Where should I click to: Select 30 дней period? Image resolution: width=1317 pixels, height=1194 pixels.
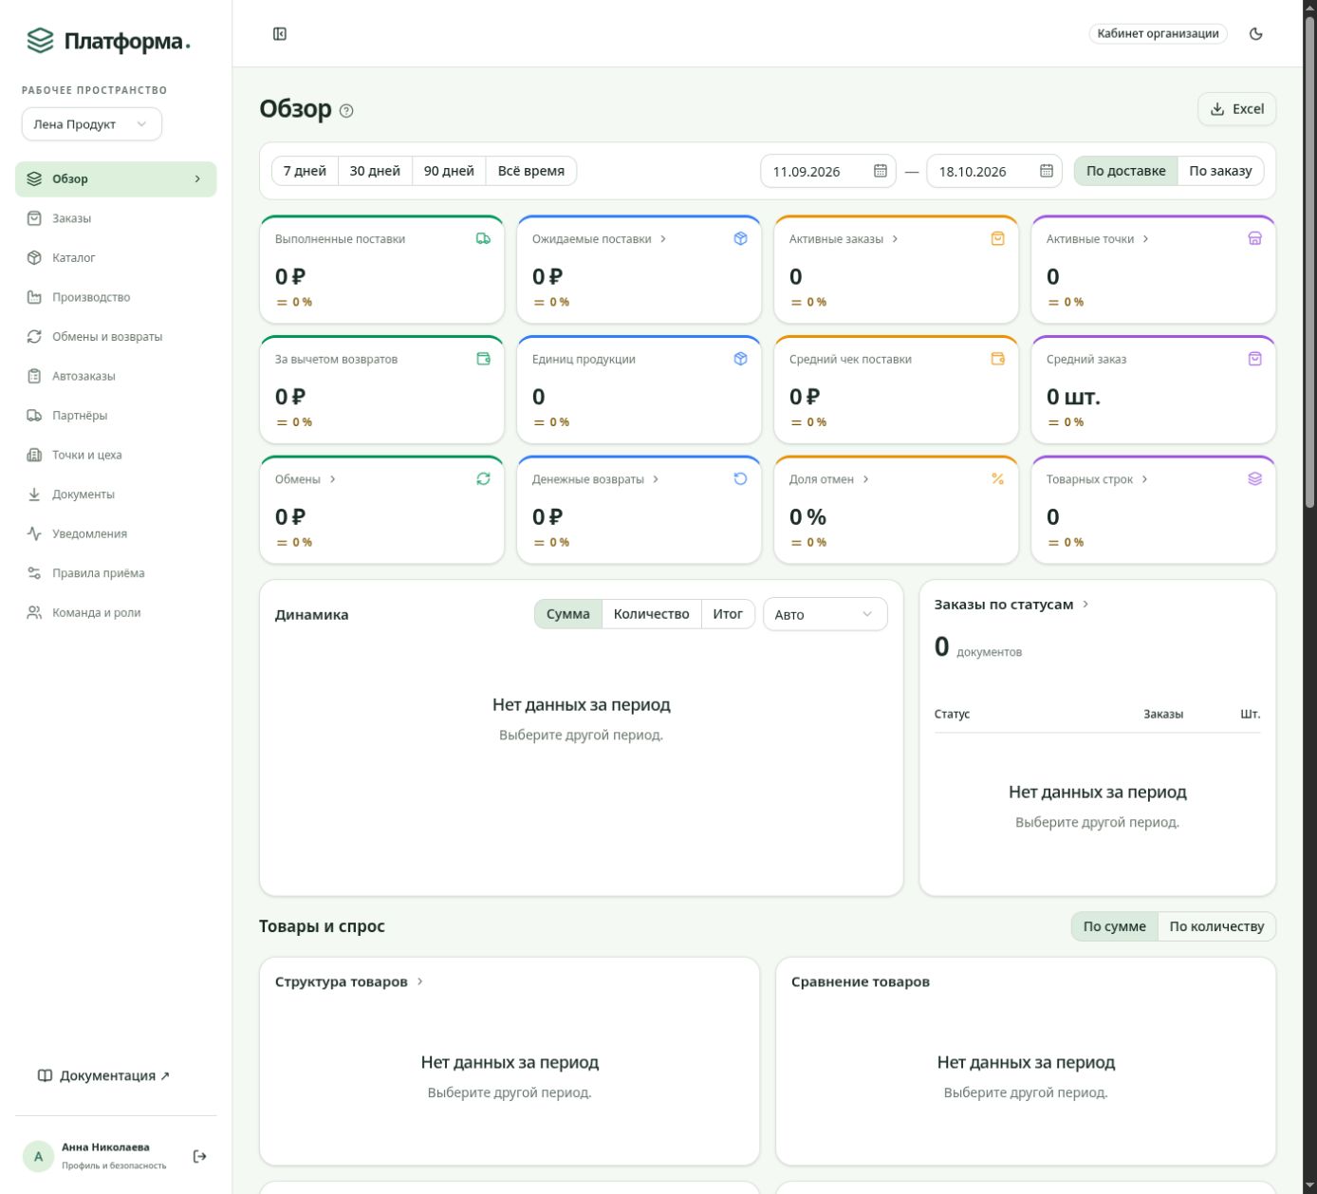click(x=375, y=171)
